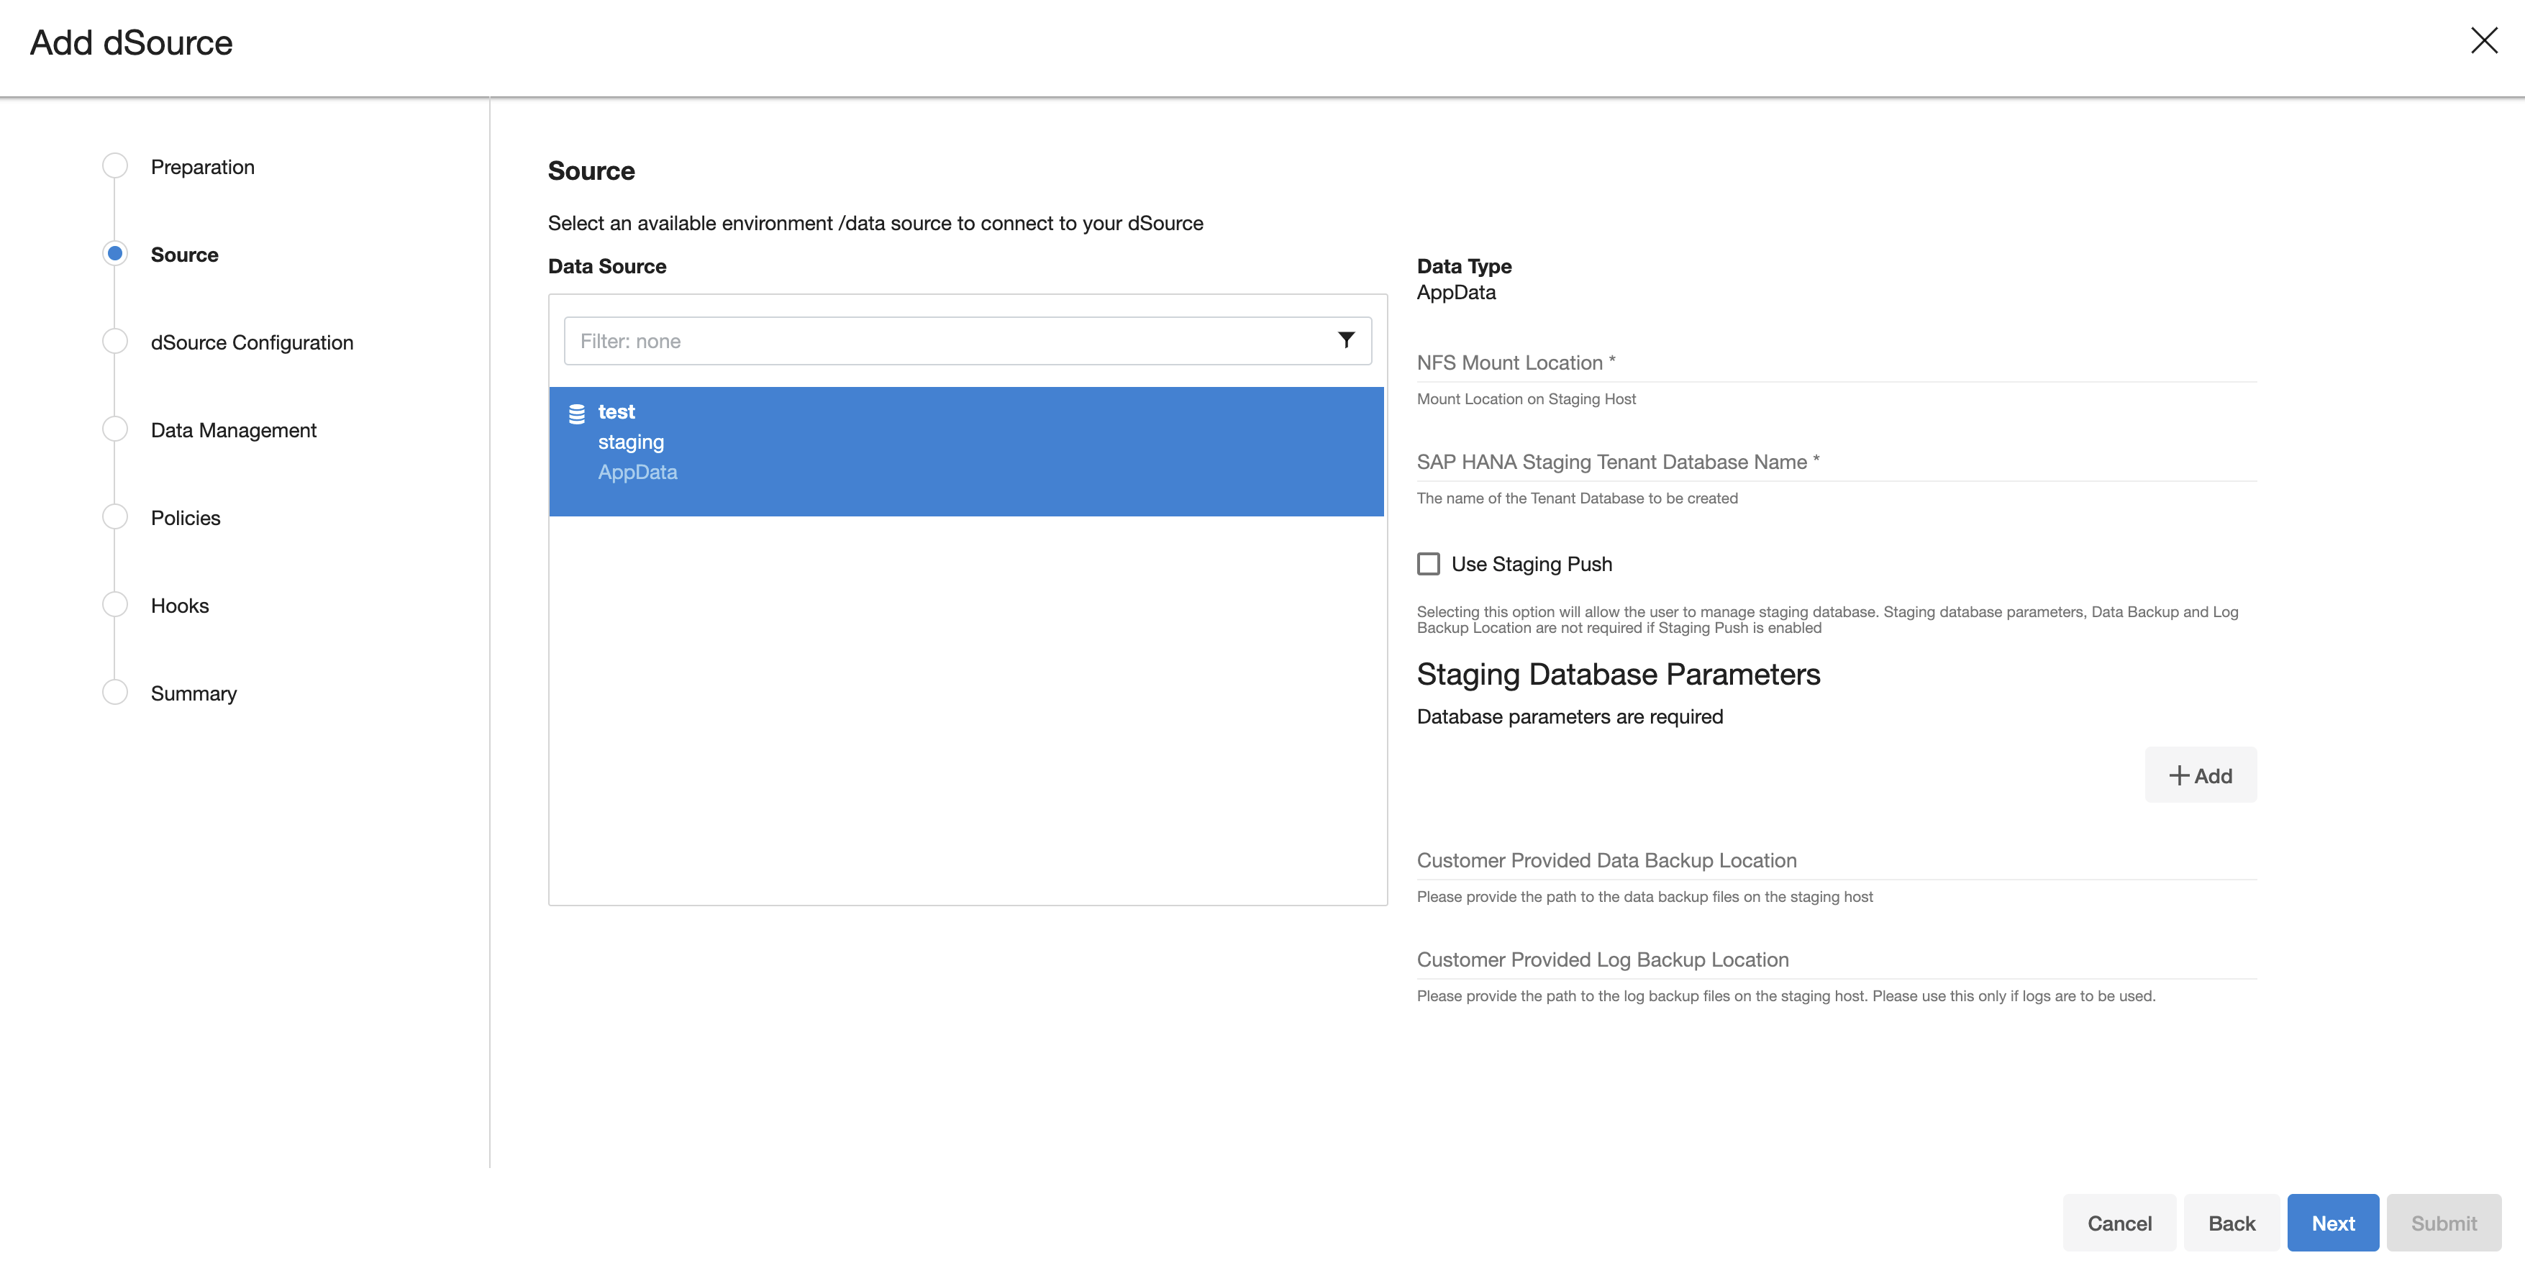Enable the Use Staging Push checkbox
This screenshot has height=1263, width=2525.
pyautogui.click(x=1428, y=563)
